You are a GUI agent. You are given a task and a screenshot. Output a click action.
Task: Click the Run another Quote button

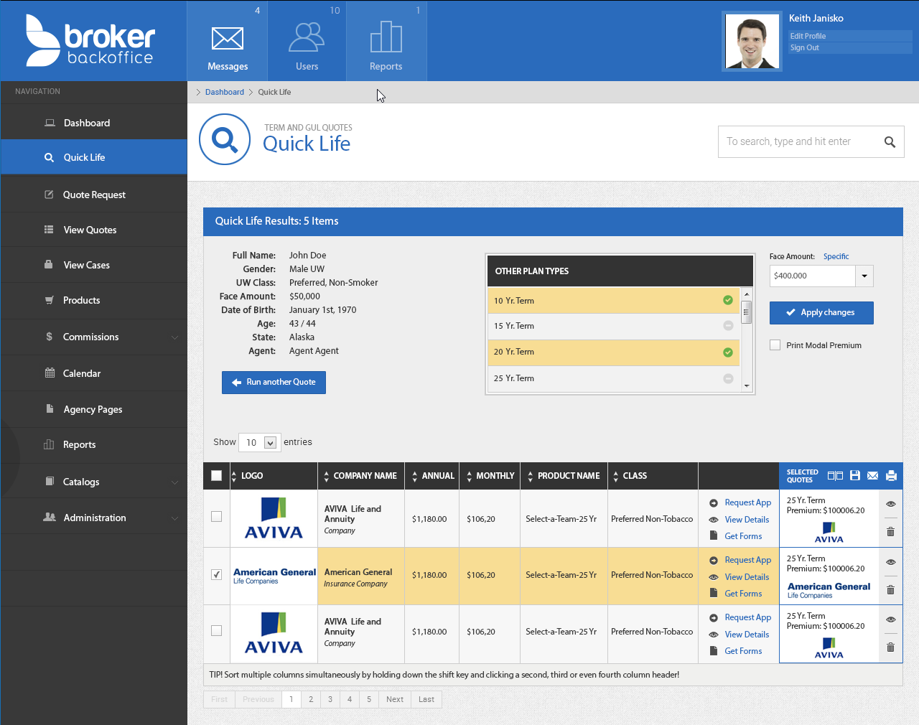(274, 383)
